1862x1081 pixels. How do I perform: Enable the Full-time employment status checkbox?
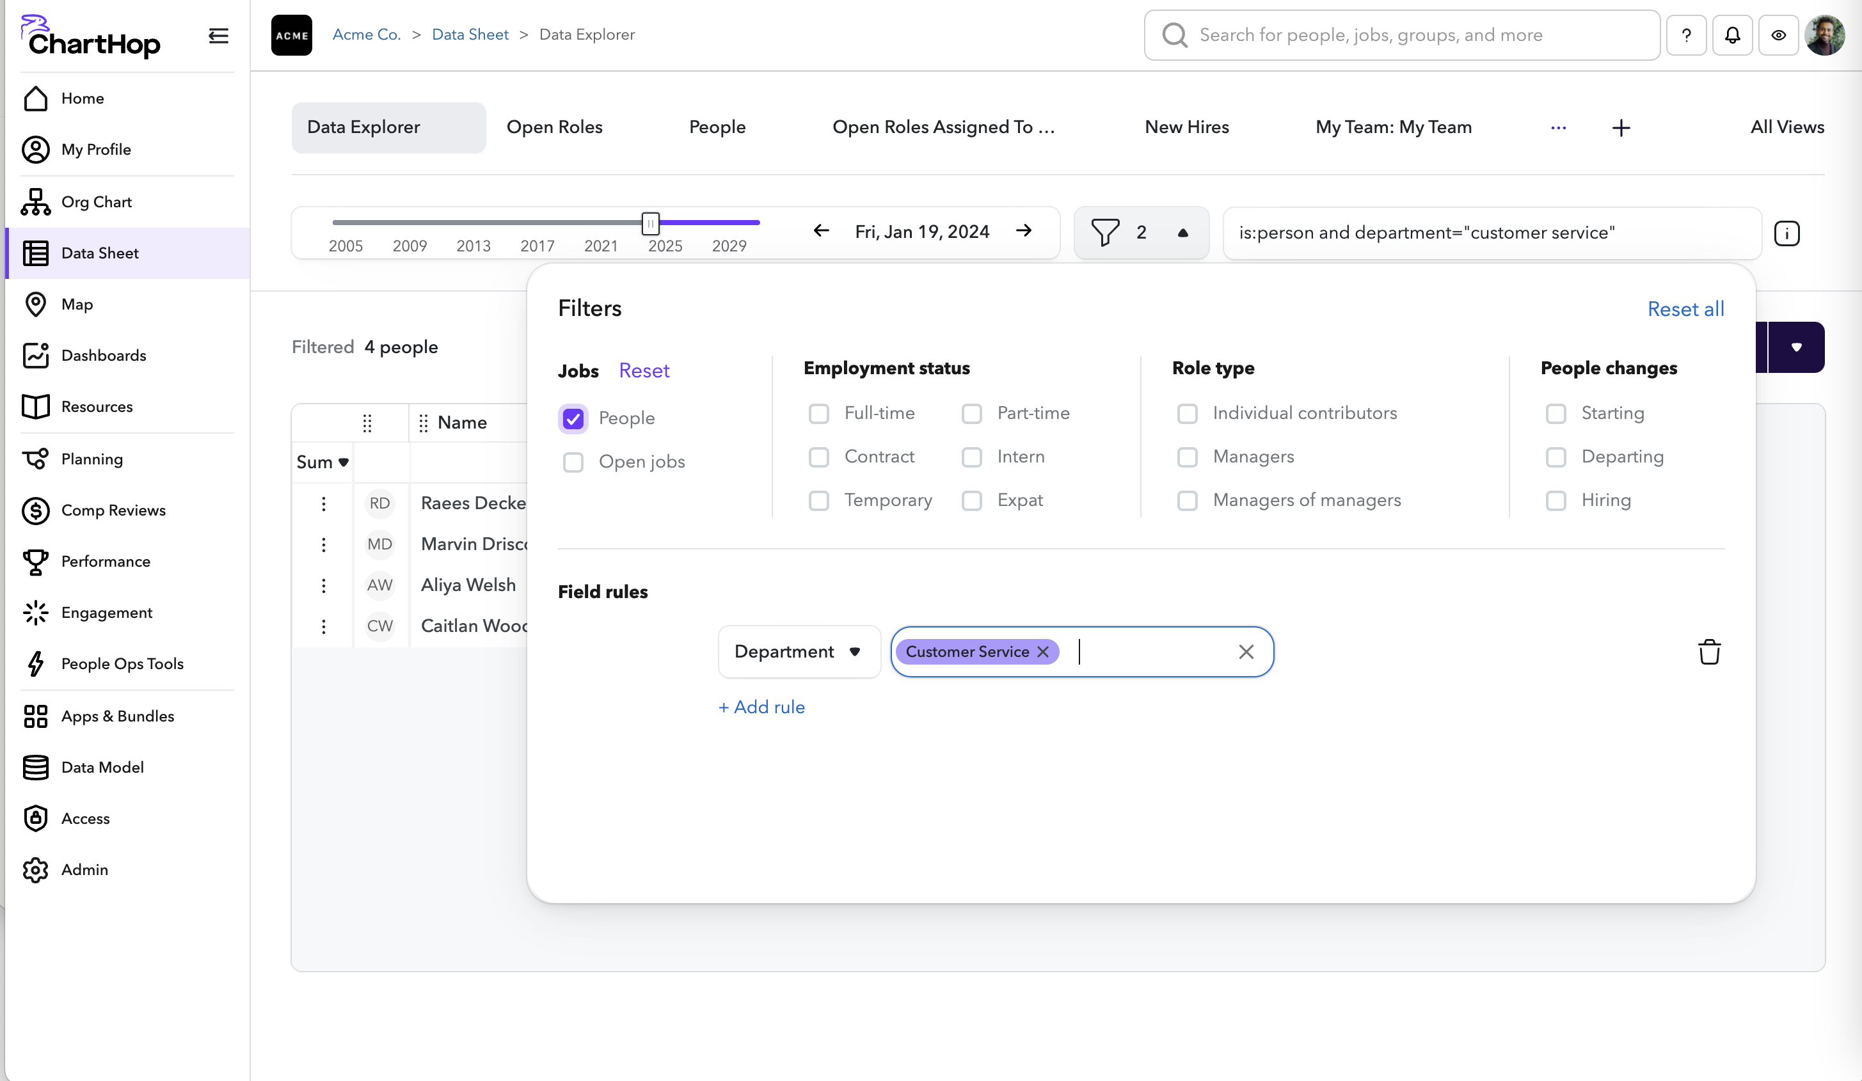click(x=818, y=413)
